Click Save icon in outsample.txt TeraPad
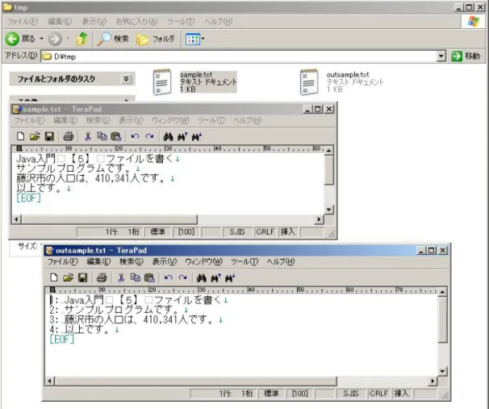 (82, 278)
